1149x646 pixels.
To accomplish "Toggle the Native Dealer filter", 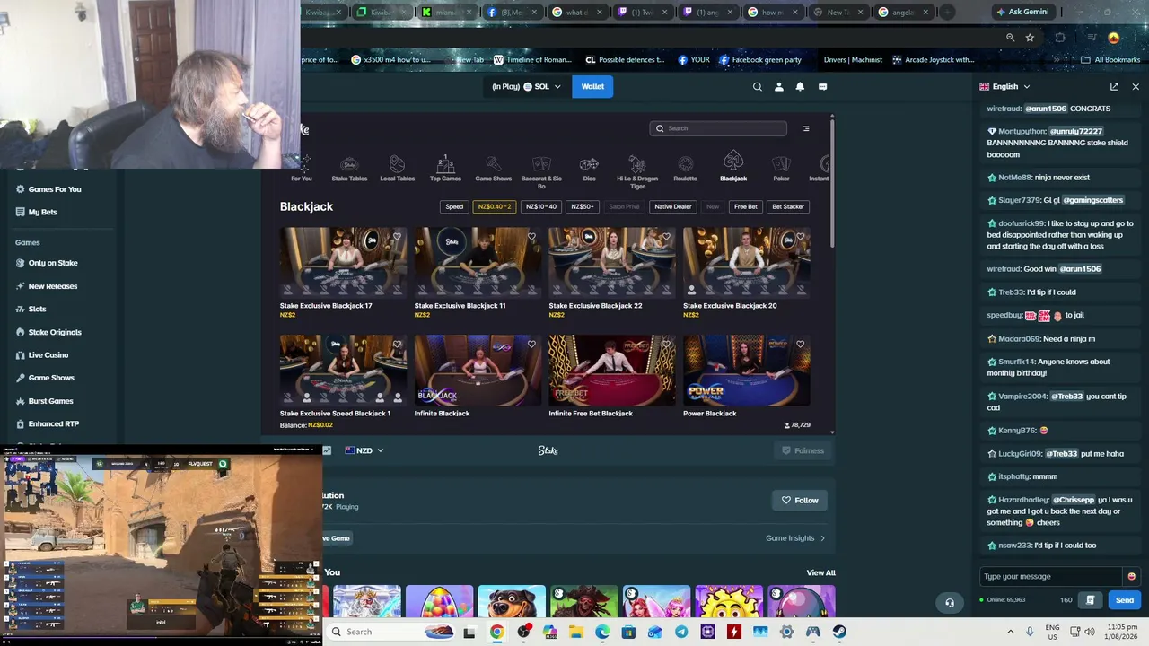I will [673, 206].
